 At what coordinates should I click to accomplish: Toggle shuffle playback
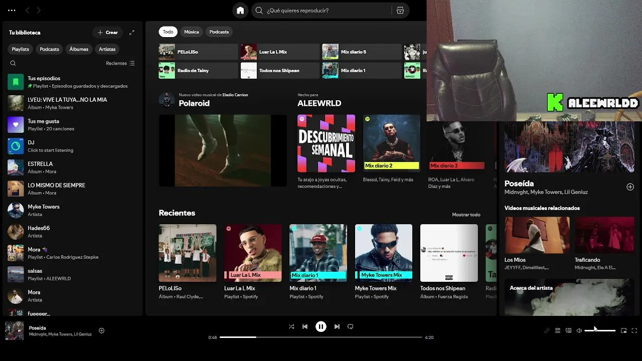(x=291, y=326)
